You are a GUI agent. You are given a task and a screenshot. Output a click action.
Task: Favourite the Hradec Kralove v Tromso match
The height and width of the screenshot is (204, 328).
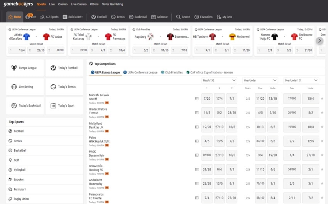click(x=322, y=113)
